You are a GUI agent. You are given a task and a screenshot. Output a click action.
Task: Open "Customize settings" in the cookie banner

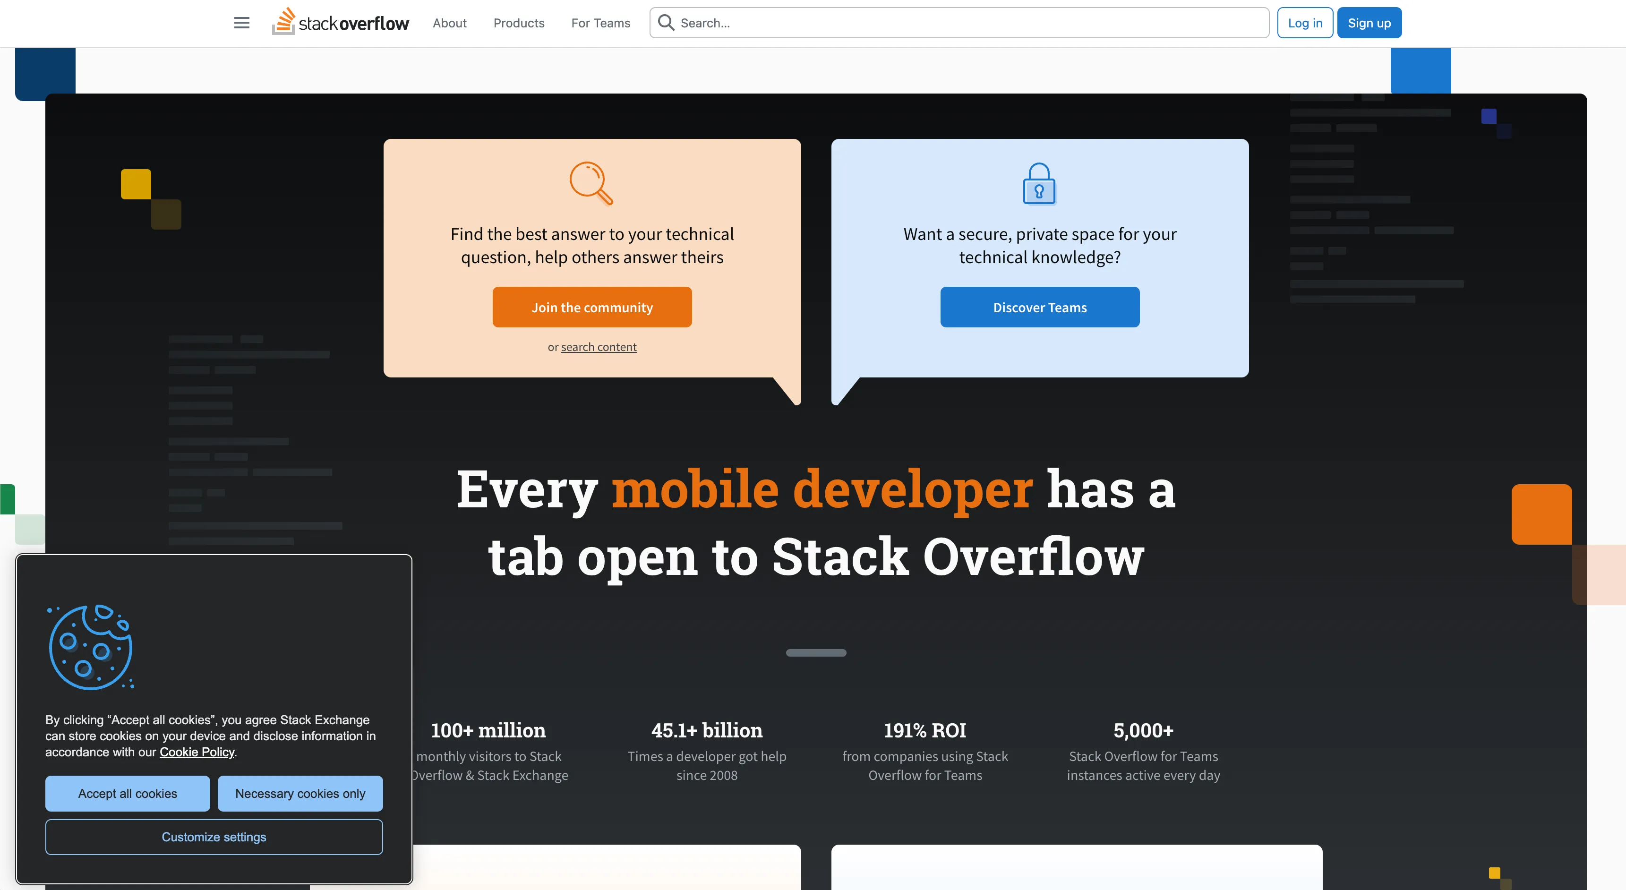point(214,836)
